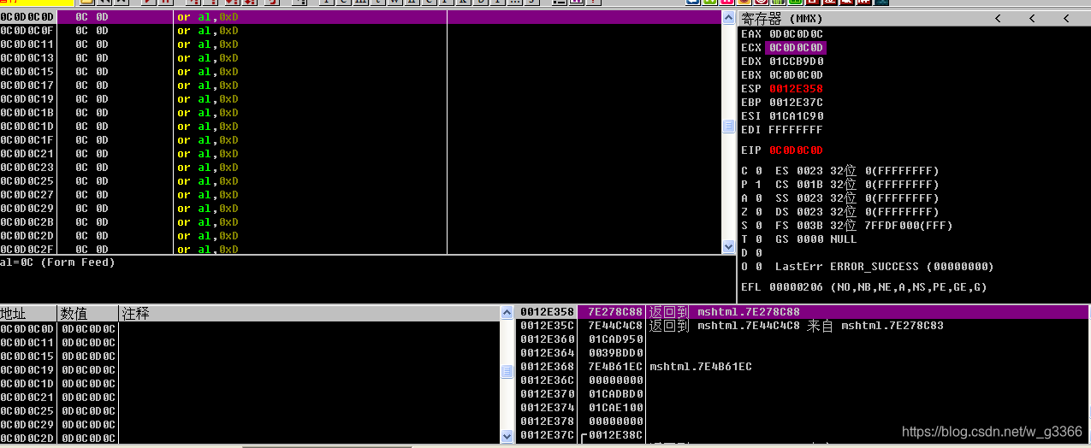Select EBP register value 0012E37C
This screenshot has height=448, width=1091.
(x=796, y=103)
